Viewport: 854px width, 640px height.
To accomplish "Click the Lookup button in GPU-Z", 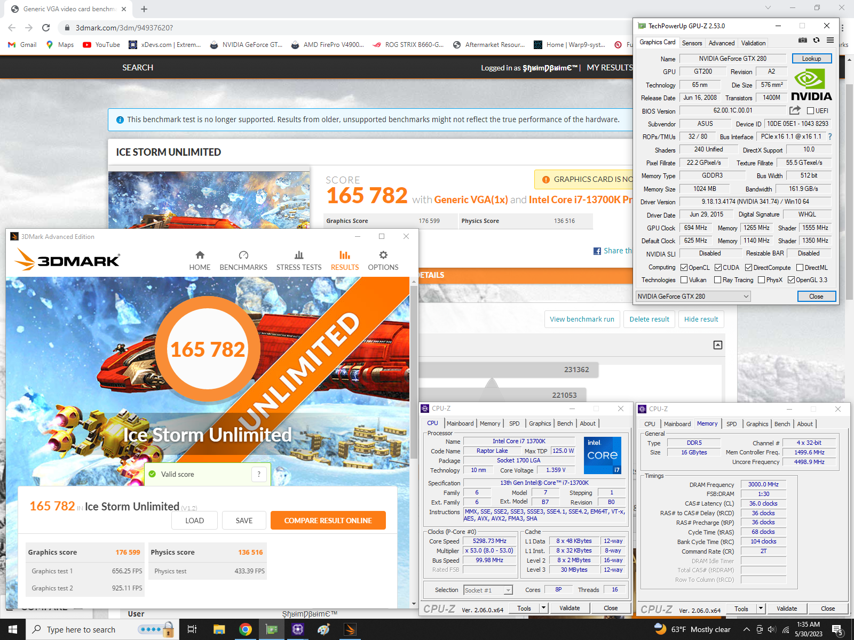I will pyautogui.click(x=811, y=59).
